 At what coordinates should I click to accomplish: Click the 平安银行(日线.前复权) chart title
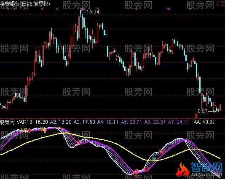pyautogui.click(x=25, y=4)
